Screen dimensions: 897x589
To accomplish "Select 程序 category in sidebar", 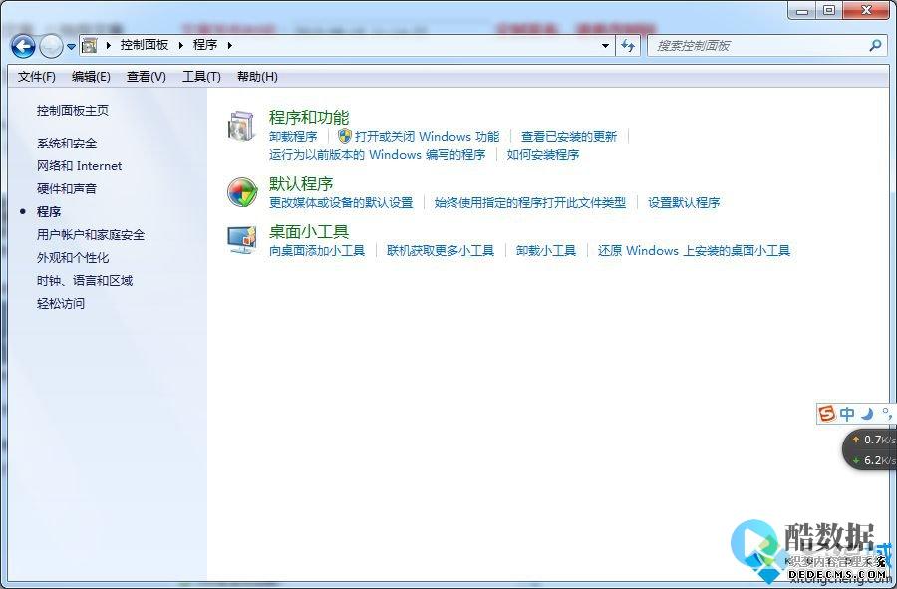I will point(49,211).
